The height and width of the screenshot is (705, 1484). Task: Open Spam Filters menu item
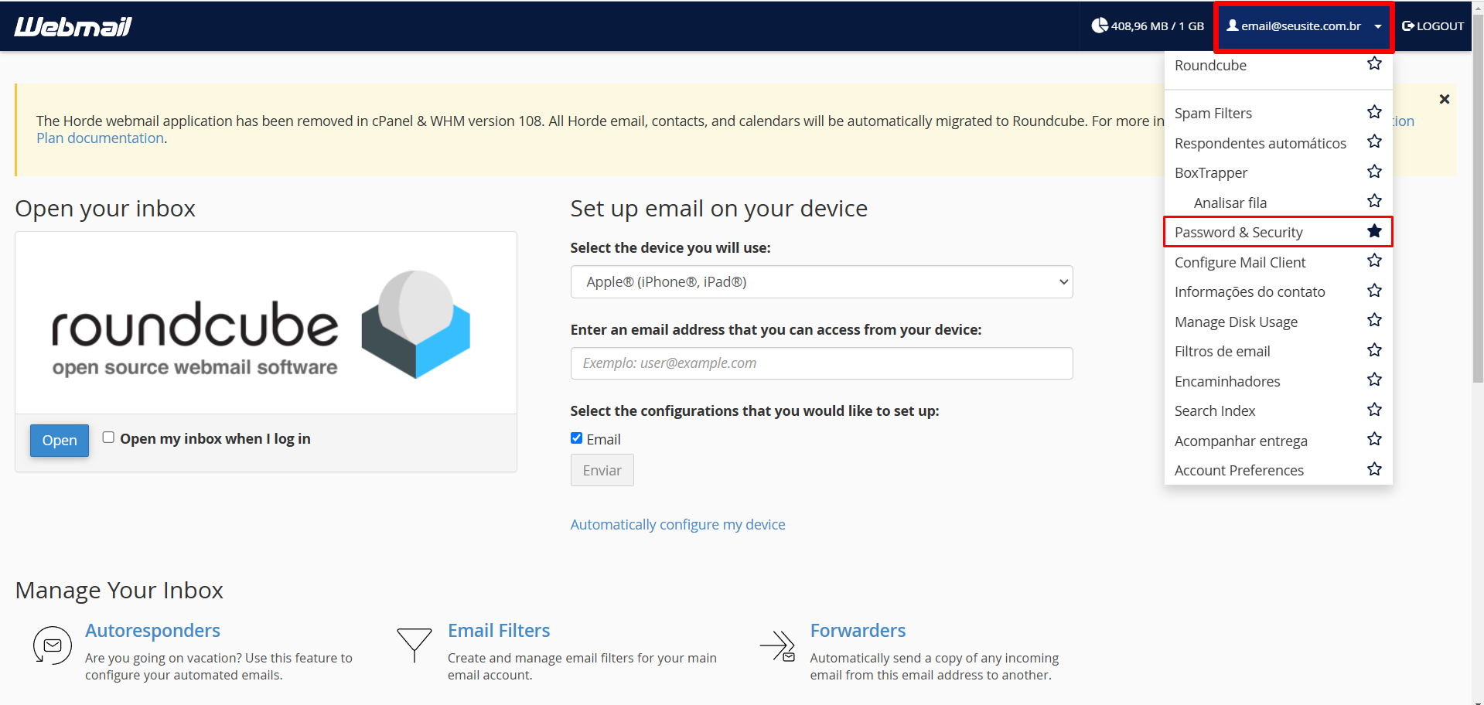pos(1213,114)
